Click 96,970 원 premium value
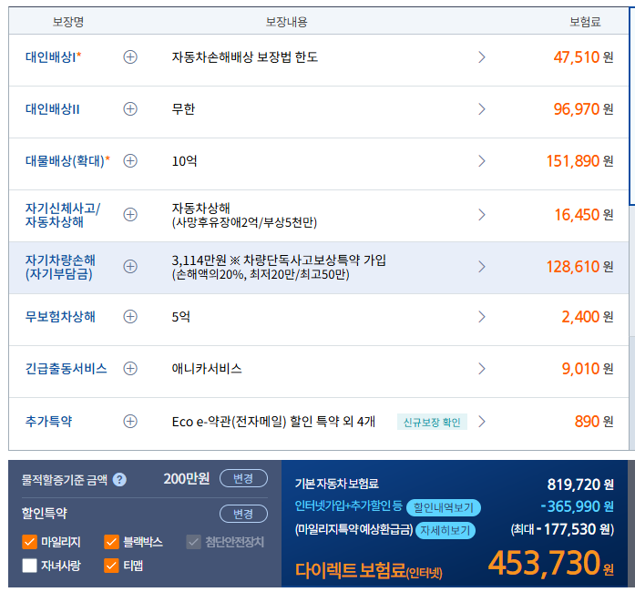The width and height of the screenshot is (635, 592). [583, 109]
